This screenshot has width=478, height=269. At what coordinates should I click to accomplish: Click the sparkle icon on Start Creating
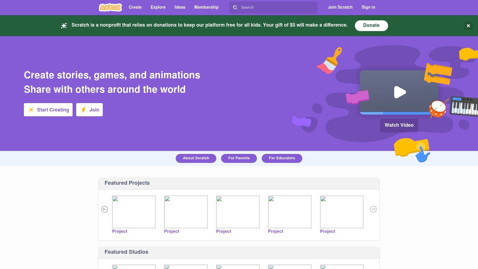[x=31, y=109]
